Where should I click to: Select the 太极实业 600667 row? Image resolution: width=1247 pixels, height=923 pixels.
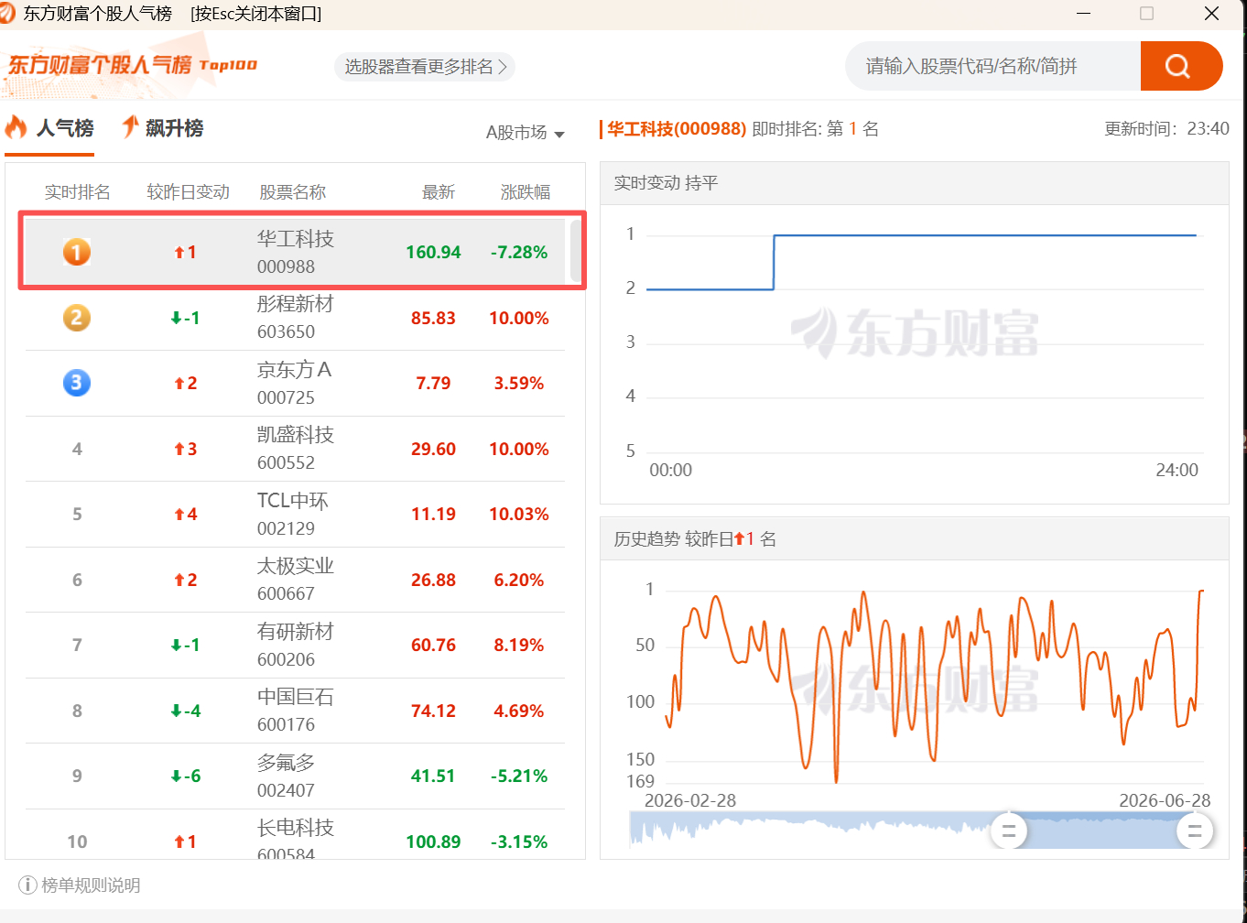295,580
